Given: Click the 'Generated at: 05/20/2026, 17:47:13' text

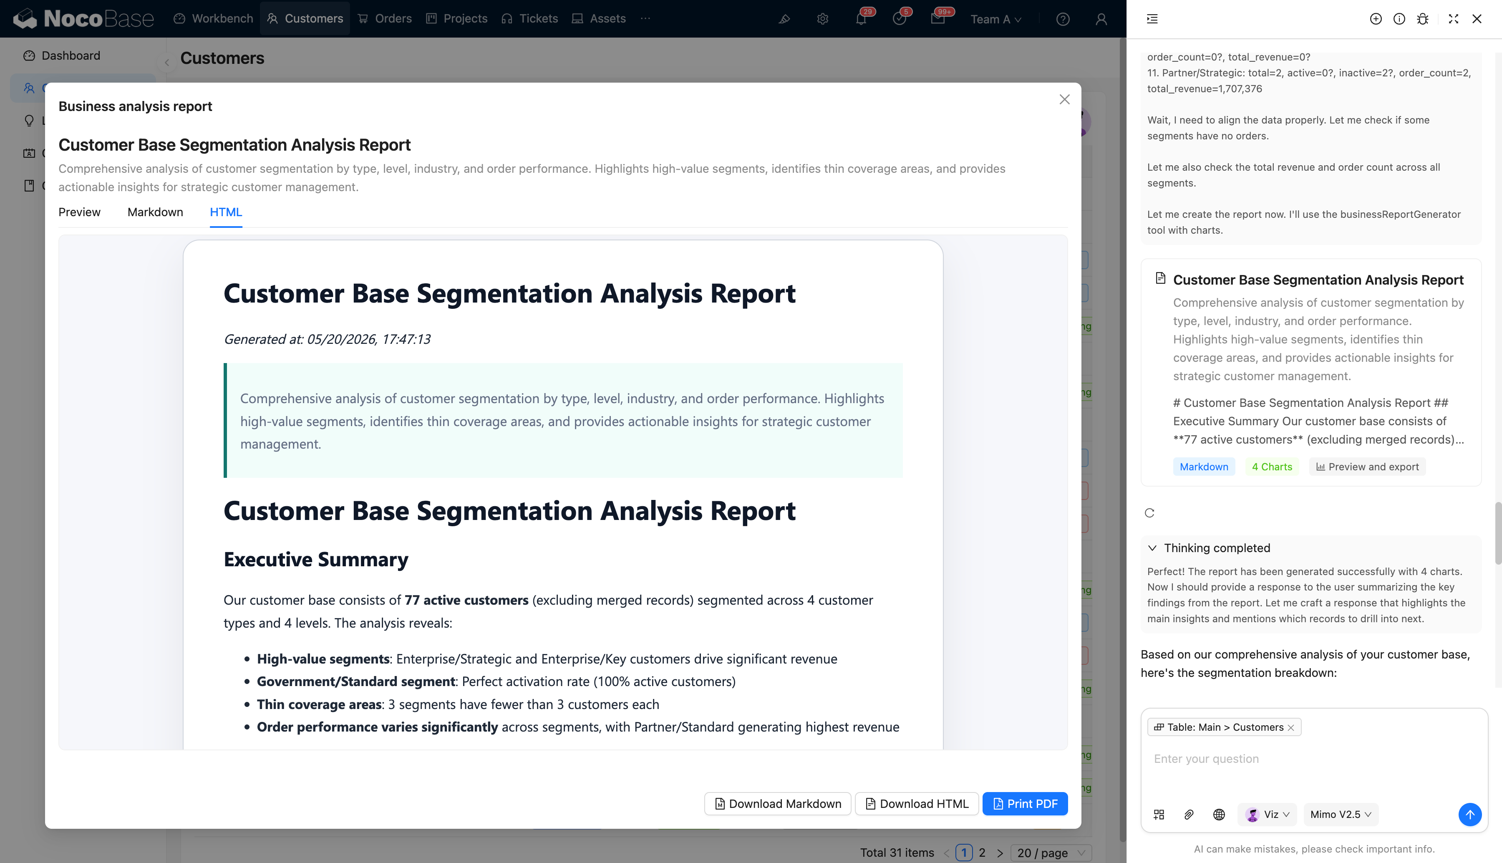Looking at the screenshot, I should 327,339.
